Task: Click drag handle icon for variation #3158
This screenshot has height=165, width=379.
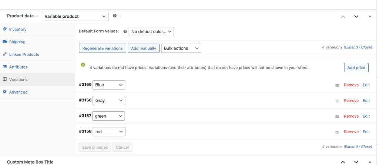Action: [337, 132]
